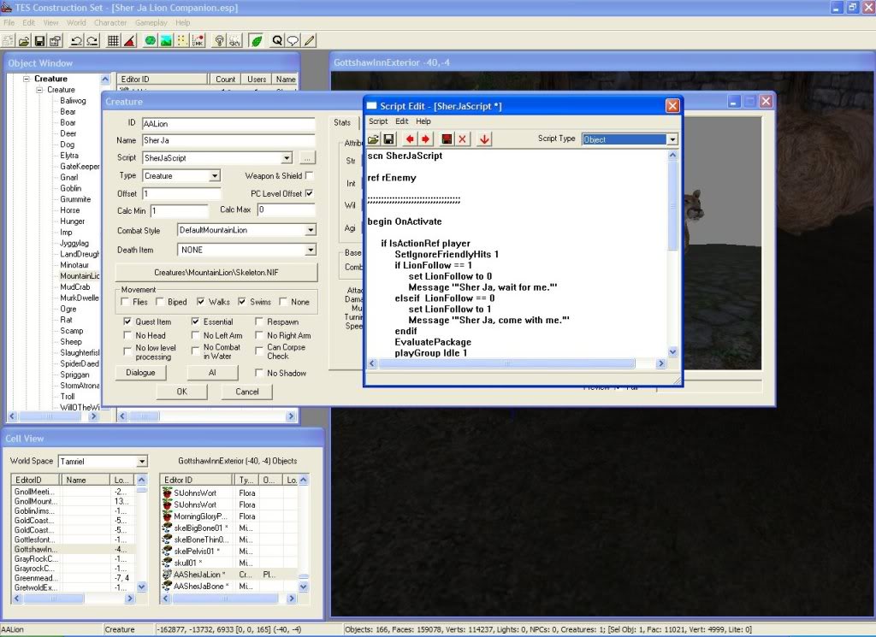
Task: Click the green leaf icon in the toolbar
Action: tap(257, 41)
